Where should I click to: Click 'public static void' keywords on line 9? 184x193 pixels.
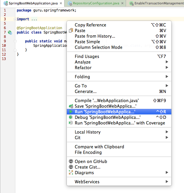[44, 41]
